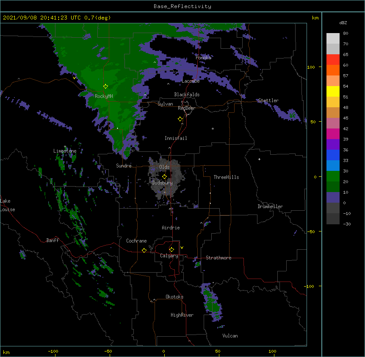Image resolution: width=365 pixels, height=357 pixels.
Task: Click the 100 tick label on bottom axis
Action: [272, 351]
